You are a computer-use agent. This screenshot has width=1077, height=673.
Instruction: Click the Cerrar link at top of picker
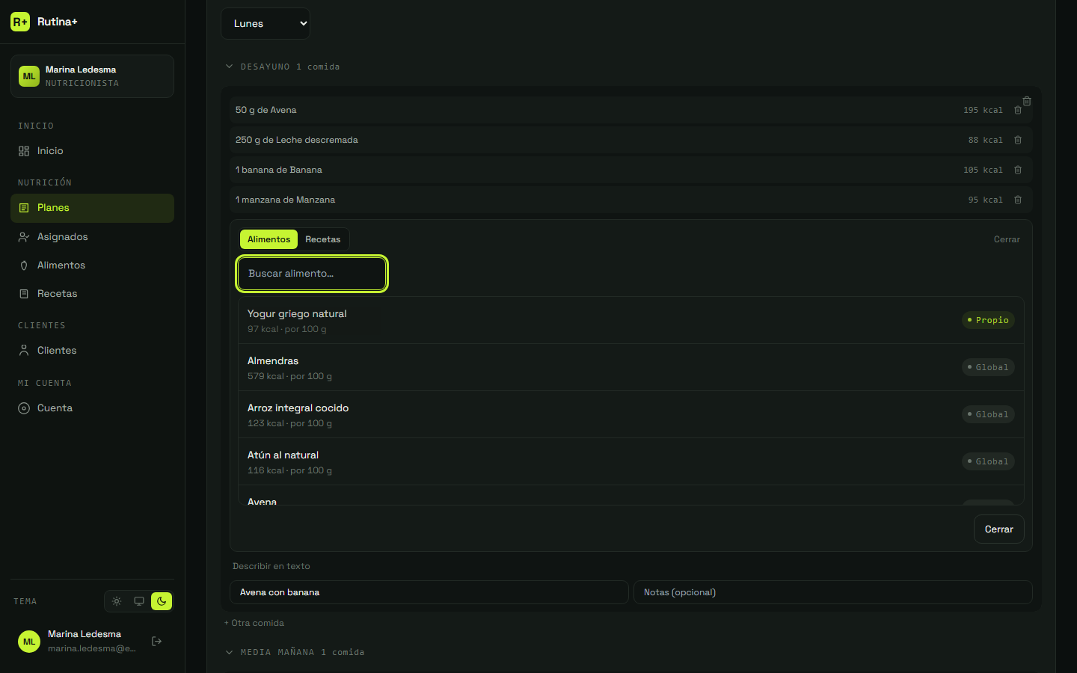1007,239
